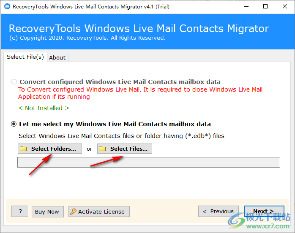Close the Migrator window

coord(285,7)
